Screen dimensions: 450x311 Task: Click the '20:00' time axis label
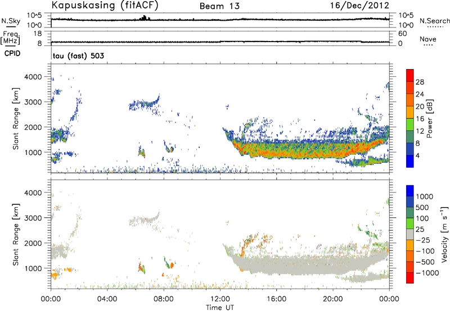click(x=333, y=299)
